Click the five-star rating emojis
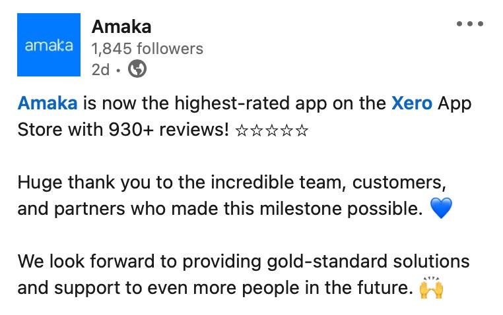Viewport: 503px width, 315px height. pos(271,130)
